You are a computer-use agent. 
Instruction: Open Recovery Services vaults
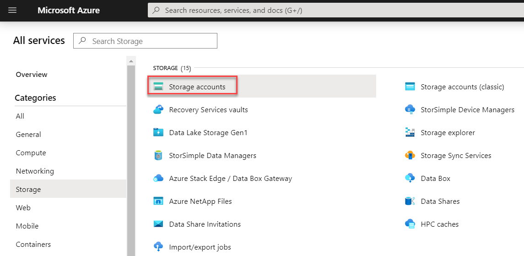209,109
